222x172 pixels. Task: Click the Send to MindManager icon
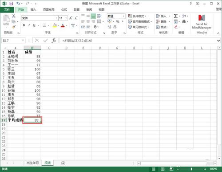202,18
